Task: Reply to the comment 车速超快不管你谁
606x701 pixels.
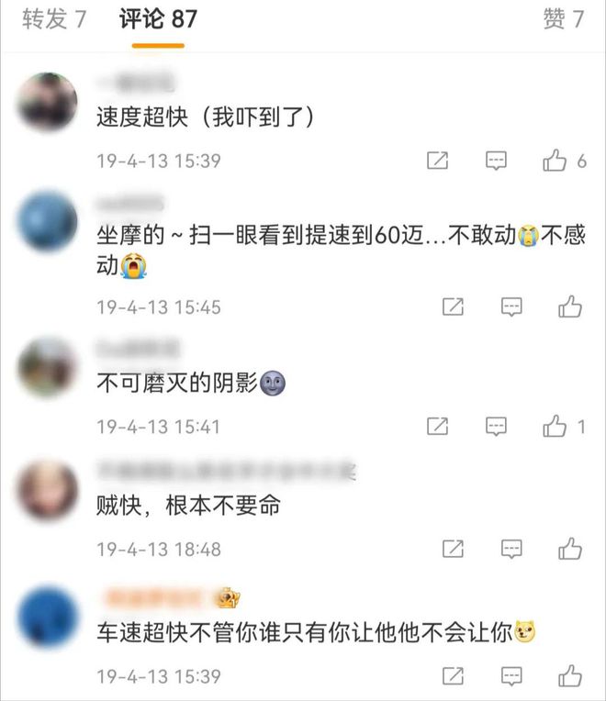Action: (x=511, y=675)
